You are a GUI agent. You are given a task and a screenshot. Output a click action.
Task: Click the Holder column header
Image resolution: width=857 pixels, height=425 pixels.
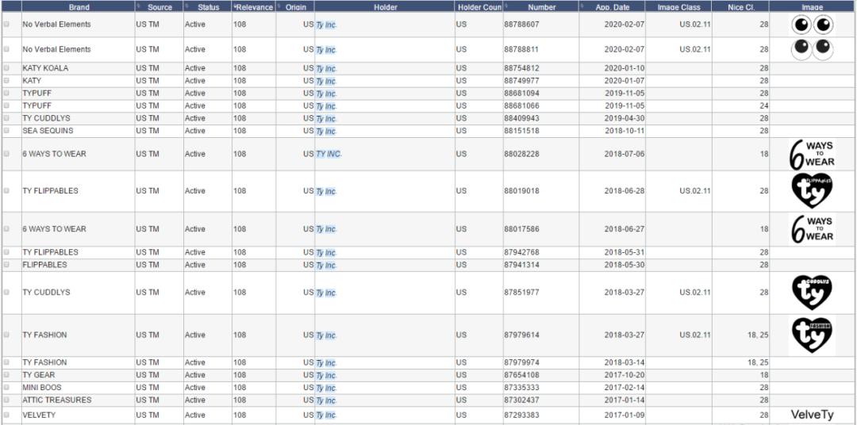386,7
